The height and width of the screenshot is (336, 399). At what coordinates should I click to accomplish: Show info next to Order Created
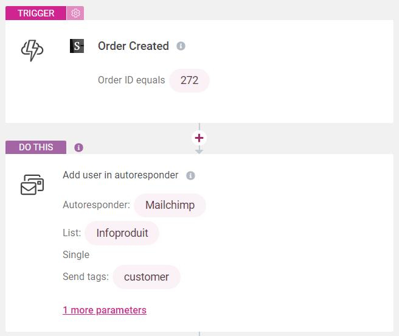click(x=181, y=46)
